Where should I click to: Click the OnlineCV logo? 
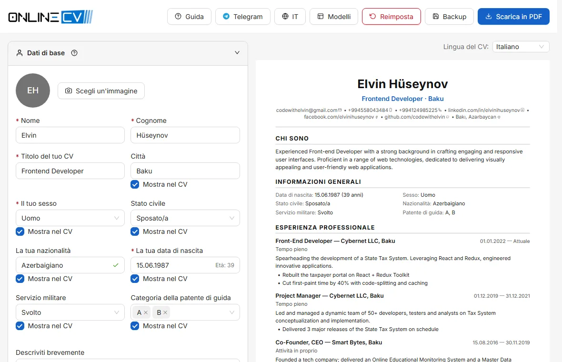point(50,17)
